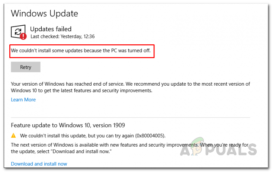Click the end of service notice paragraph
This screenshot has width=272, height=172.
tap(130, 87)
